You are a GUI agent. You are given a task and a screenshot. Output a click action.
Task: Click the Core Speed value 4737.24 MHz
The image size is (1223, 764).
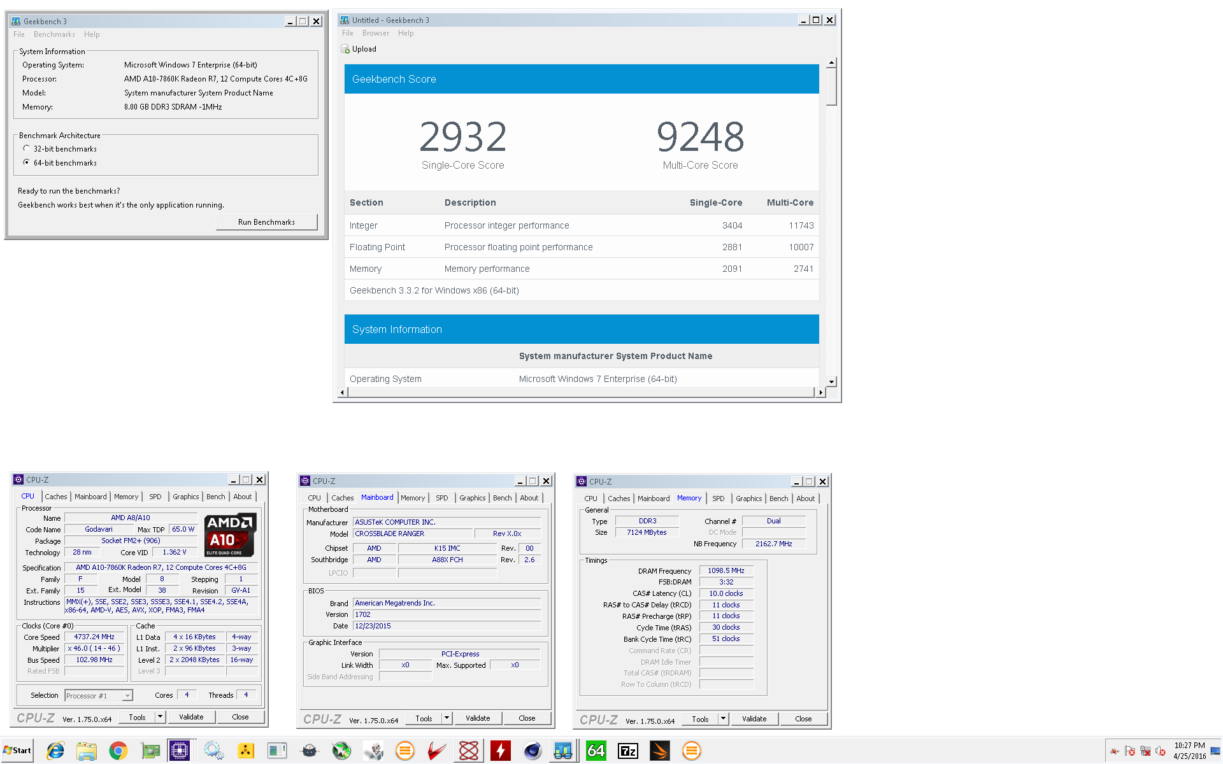(x=94, y=637)
